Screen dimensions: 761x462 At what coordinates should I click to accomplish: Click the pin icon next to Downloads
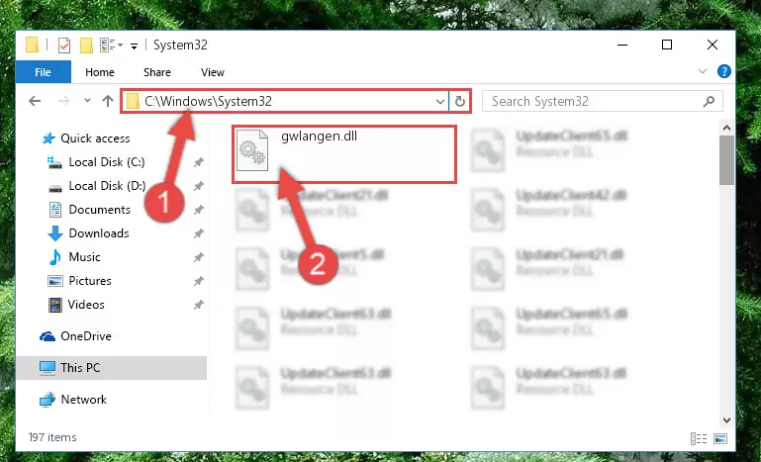pos(199,233)
